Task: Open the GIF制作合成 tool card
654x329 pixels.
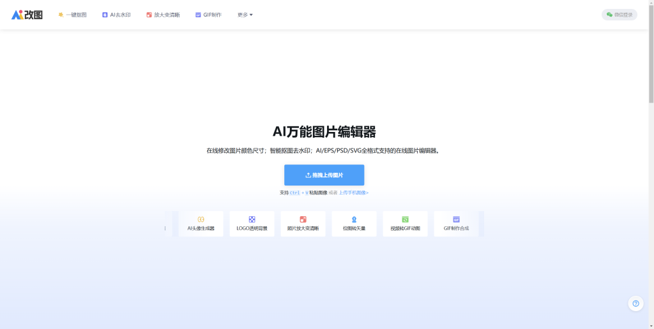Action: [456, 224]
